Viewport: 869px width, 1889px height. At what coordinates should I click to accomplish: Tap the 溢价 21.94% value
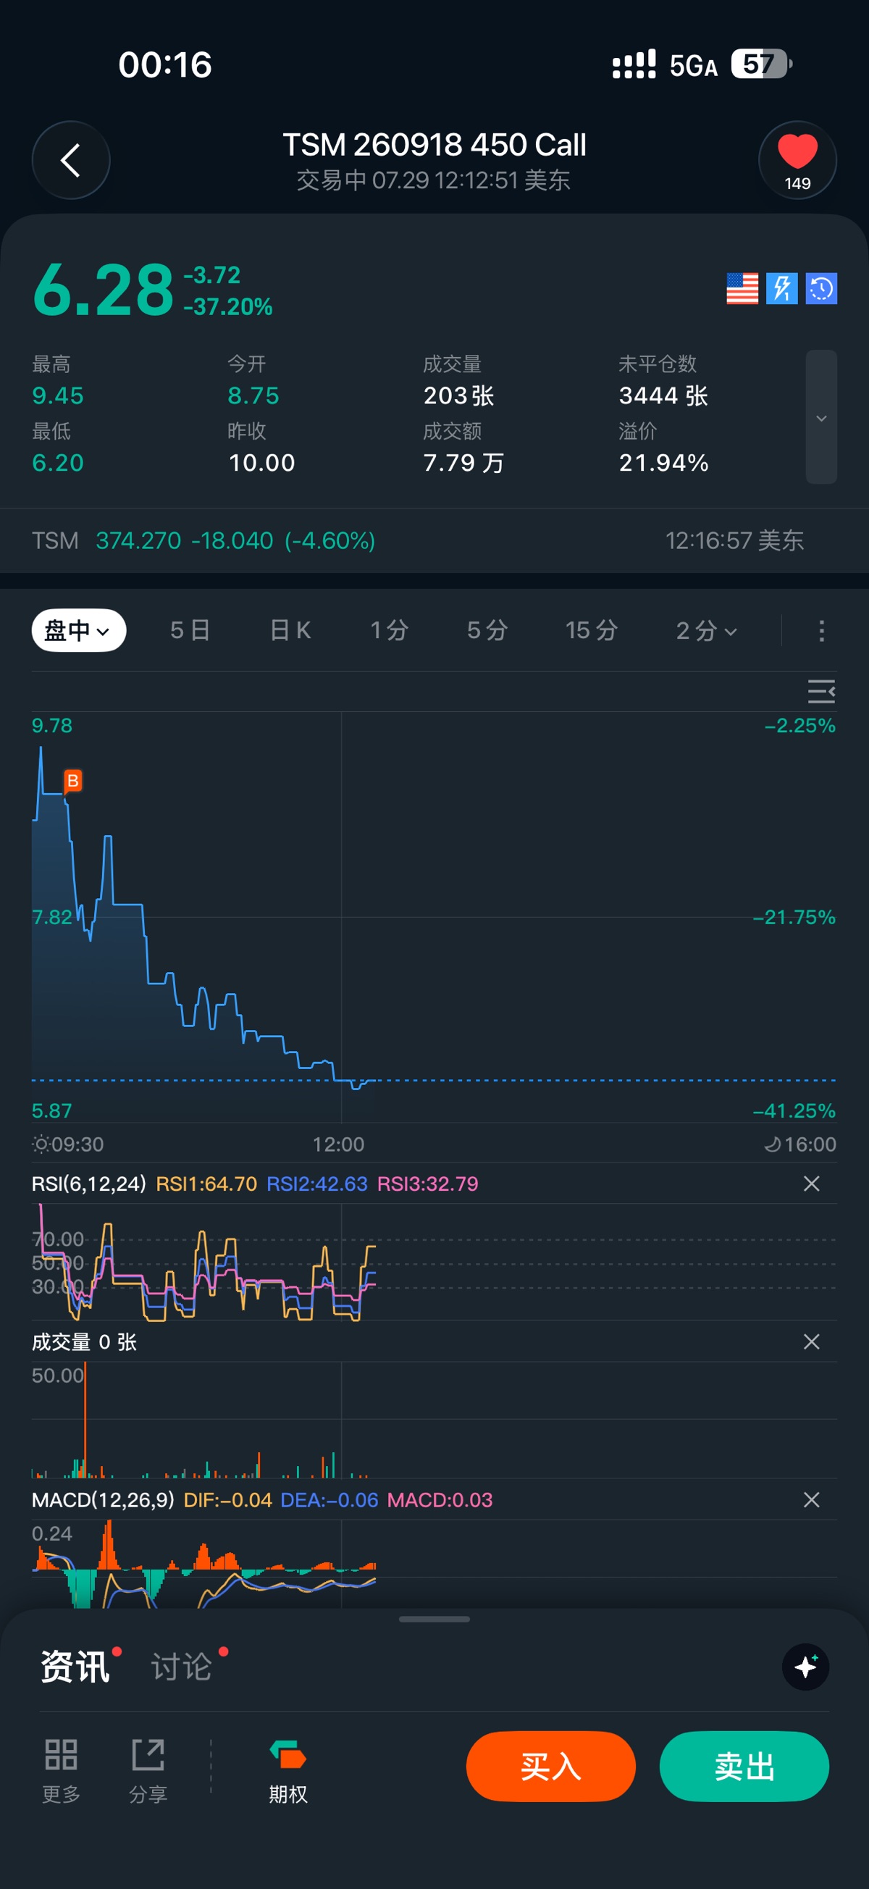tap(663, 463)
